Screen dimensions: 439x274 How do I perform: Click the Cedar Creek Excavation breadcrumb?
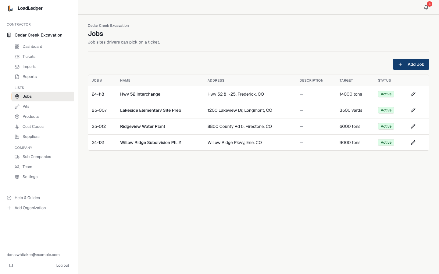click(108, 26)
